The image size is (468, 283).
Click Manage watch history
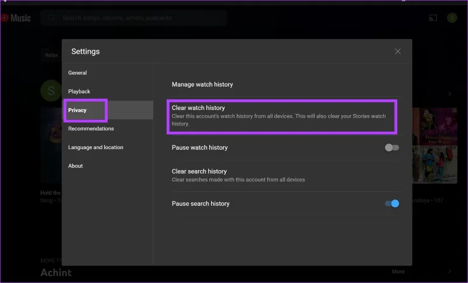tap(202, 84)
